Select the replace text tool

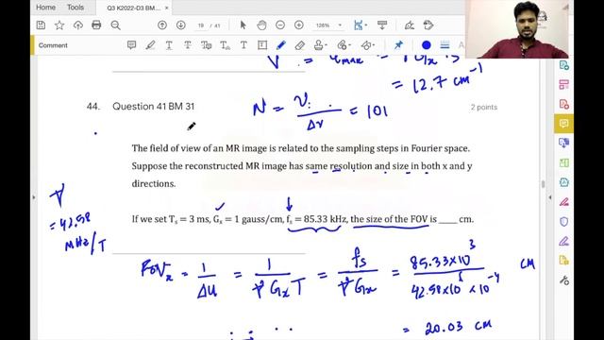click(x=206, y=45)
